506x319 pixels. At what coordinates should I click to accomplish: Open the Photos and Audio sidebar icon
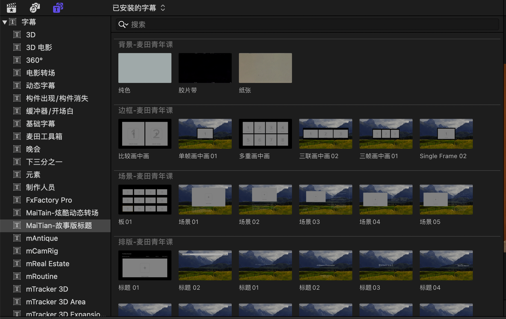(x=35, y=8)
